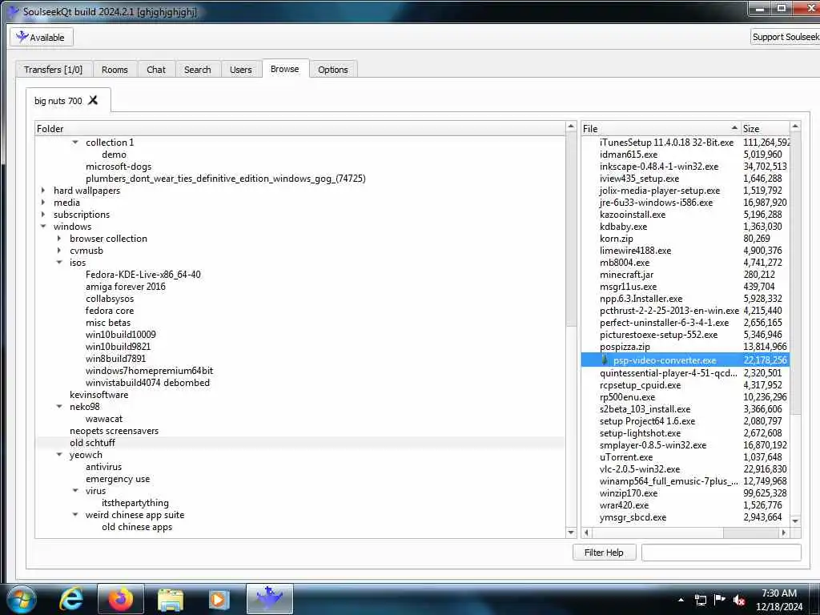This screenshot has height=615, width=820.
Task: Select file ymsgr_sbcd.exe
Action: point(633,517)
